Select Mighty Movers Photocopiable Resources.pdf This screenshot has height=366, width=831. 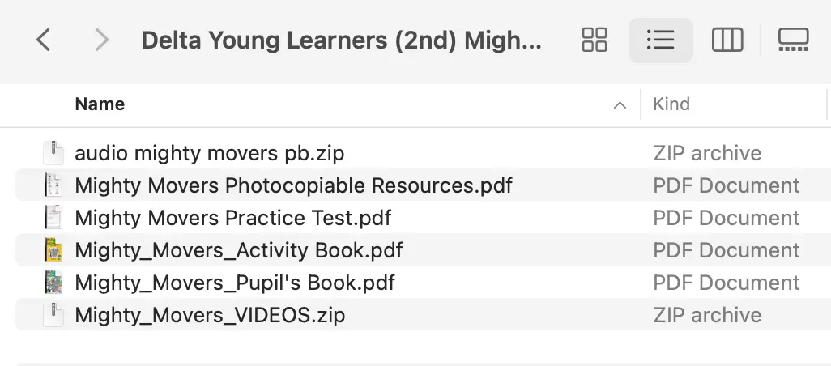point(293,185)
